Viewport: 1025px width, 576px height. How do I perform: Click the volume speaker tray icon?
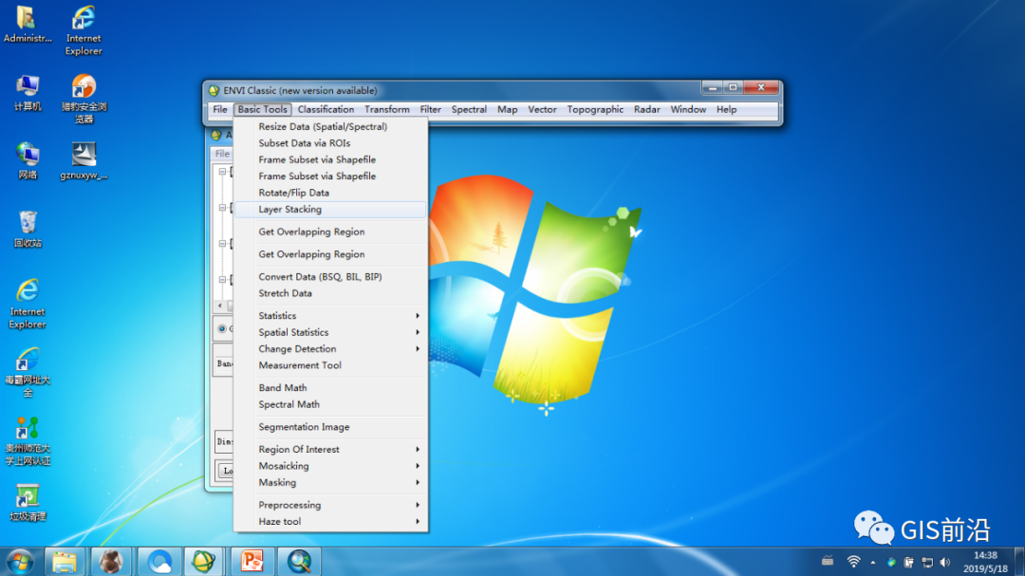(944, 563)
